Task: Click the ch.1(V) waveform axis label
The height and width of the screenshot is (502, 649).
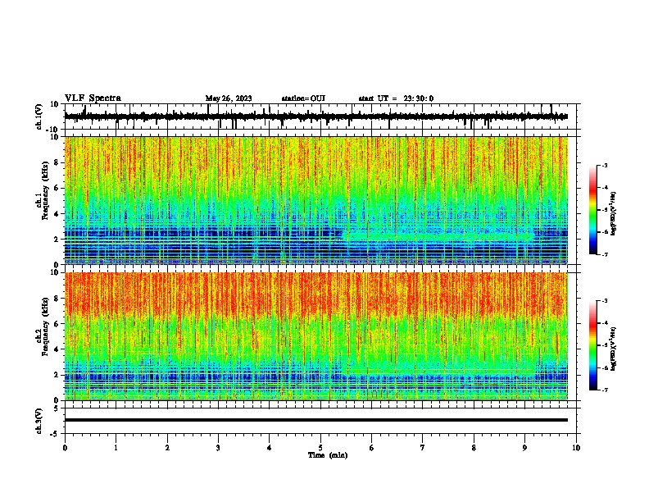Action: click(39, 116)
